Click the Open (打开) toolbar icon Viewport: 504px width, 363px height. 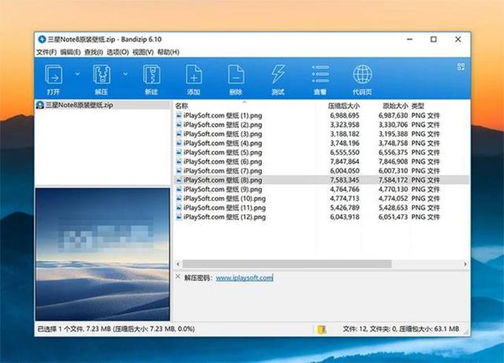point(54,75)
